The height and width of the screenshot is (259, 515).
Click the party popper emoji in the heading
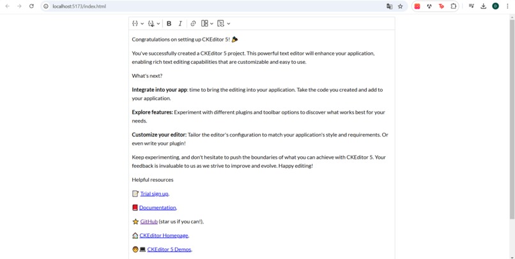(234, 40)
